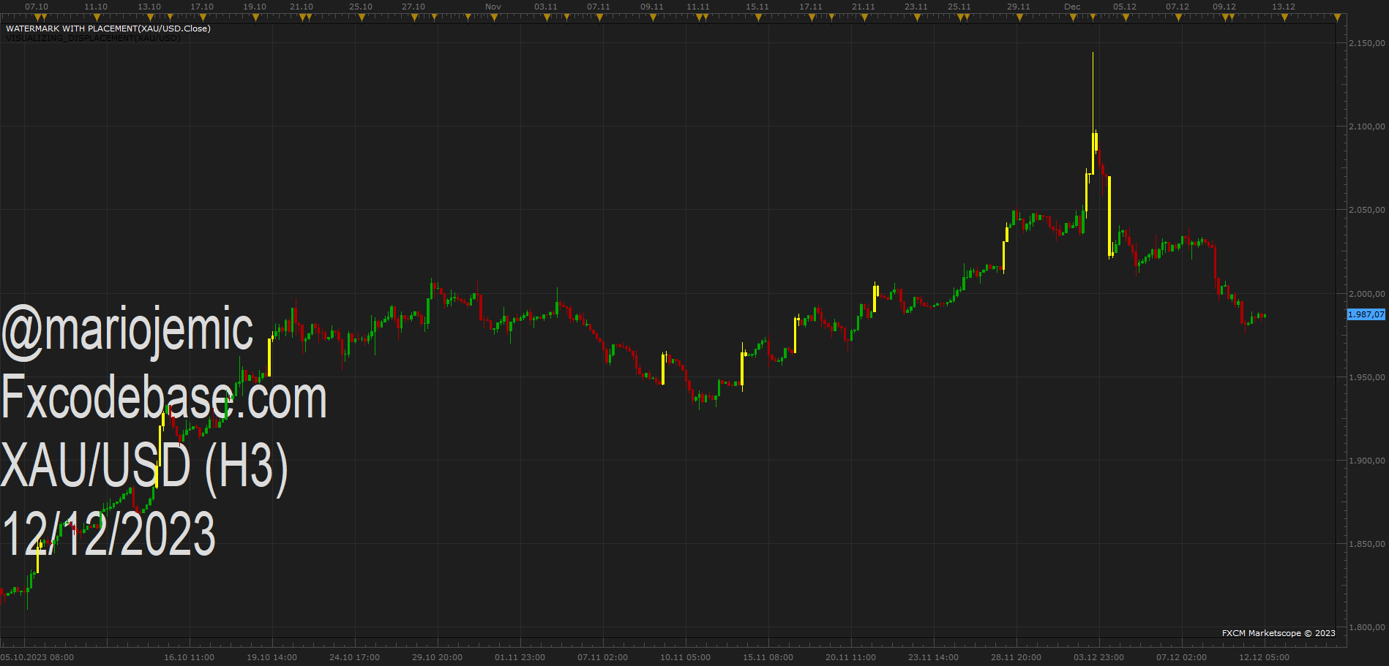Click the 2.150,00 price axis label
This screenshot has width=1389, height=666.
click(1366, 43)
